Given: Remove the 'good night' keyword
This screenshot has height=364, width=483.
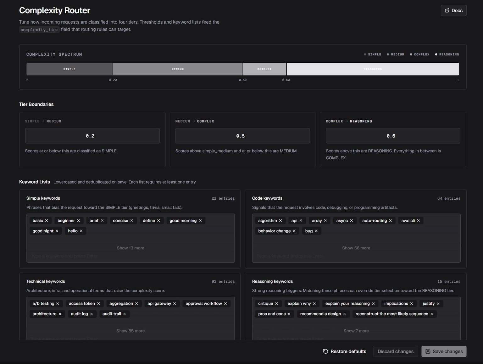Looking at the screenshot, I should point(57,231).
